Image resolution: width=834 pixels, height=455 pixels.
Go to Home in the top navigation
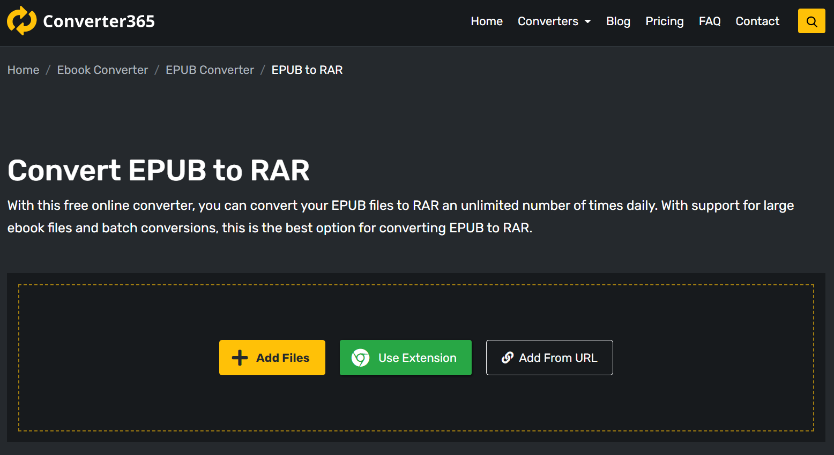[487, 21]
